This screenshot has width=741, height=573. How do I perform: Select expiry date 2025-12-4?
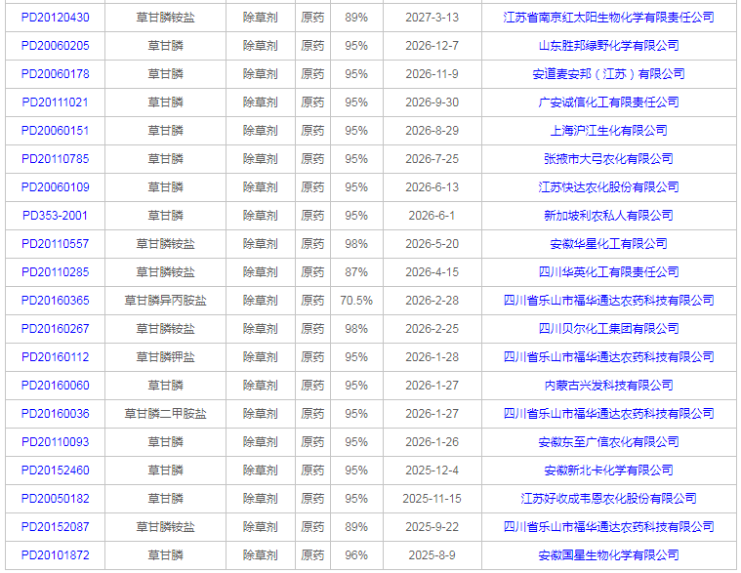(x=432, y=471)
